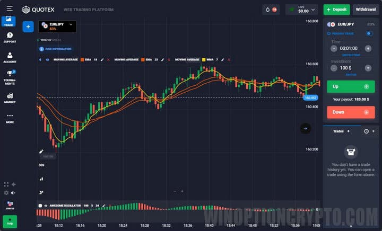Click the collapse sidebar arrow icon
The height and width of the screenshot is (231, 382).
pyautogui.click(x=14, y=184)
